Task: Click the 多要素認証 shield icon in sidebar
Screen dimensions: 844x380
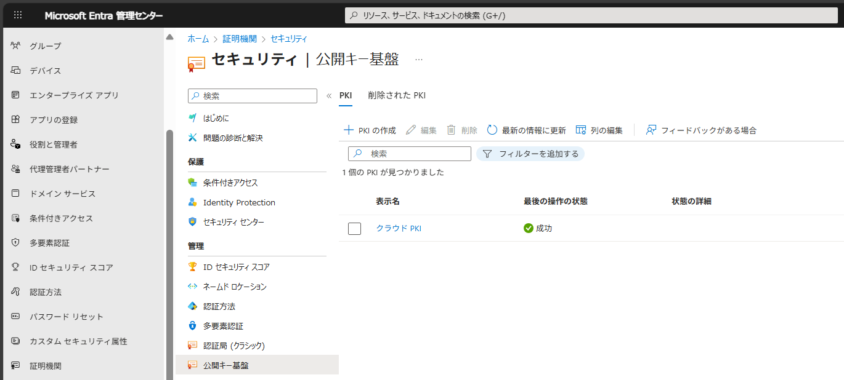Action: coord(16,243)
